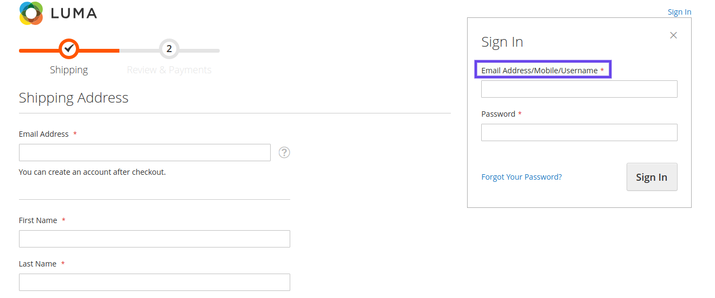This screenshot has width=715, height=298.
Task: Submit with the Sign In button
Action: (652, 177)
